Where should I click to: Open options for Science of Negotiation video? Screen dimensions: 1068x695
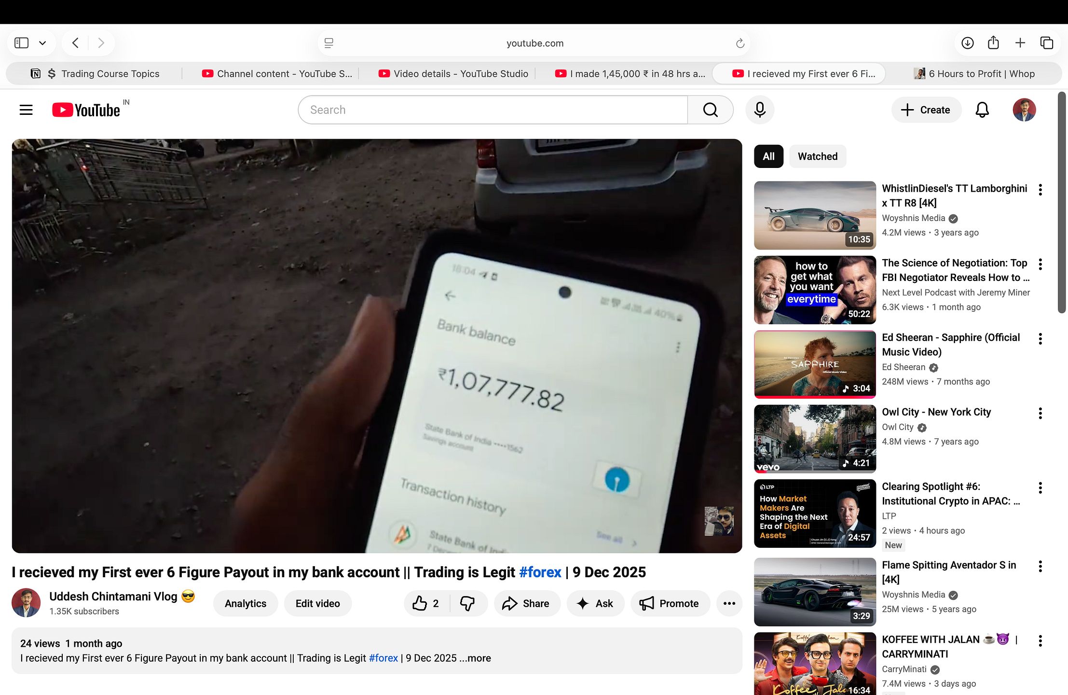pos(1041,264)
